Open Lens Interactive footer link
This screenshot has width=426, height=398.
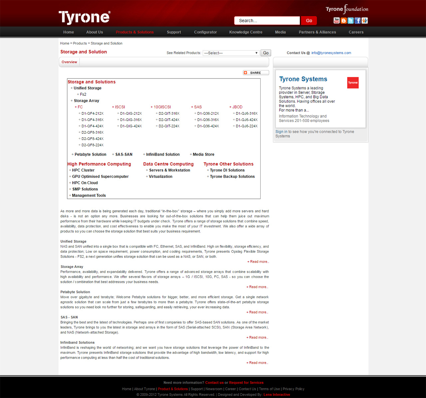pyautogui.click(x=277, y=395)
